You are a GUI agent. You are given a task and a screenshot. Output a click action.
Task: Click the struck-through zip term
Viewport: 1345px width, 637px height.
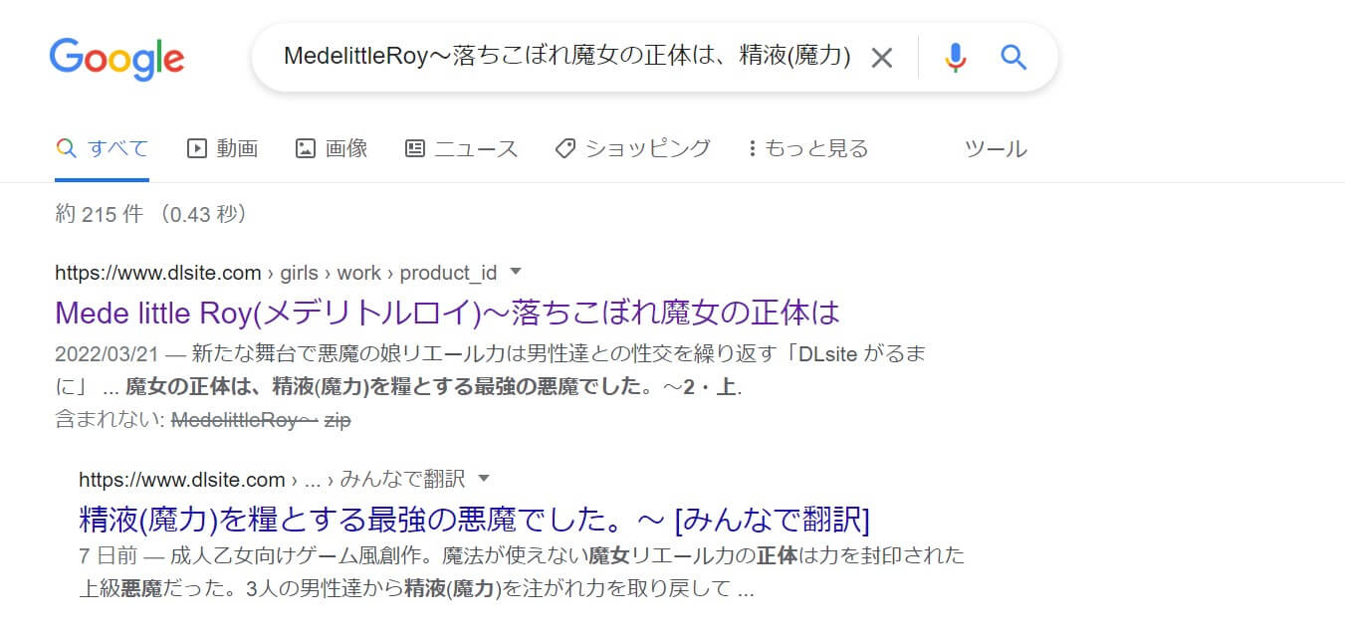(337, 420)
